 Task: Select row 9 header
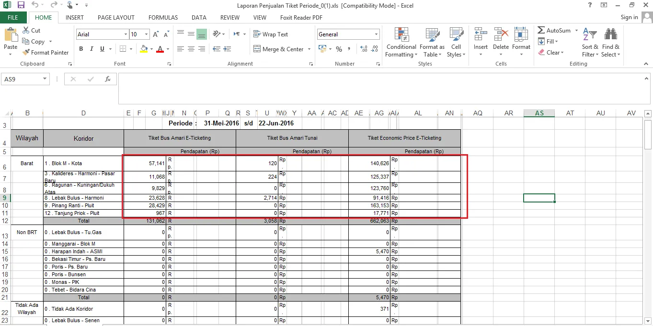[5, 198]
